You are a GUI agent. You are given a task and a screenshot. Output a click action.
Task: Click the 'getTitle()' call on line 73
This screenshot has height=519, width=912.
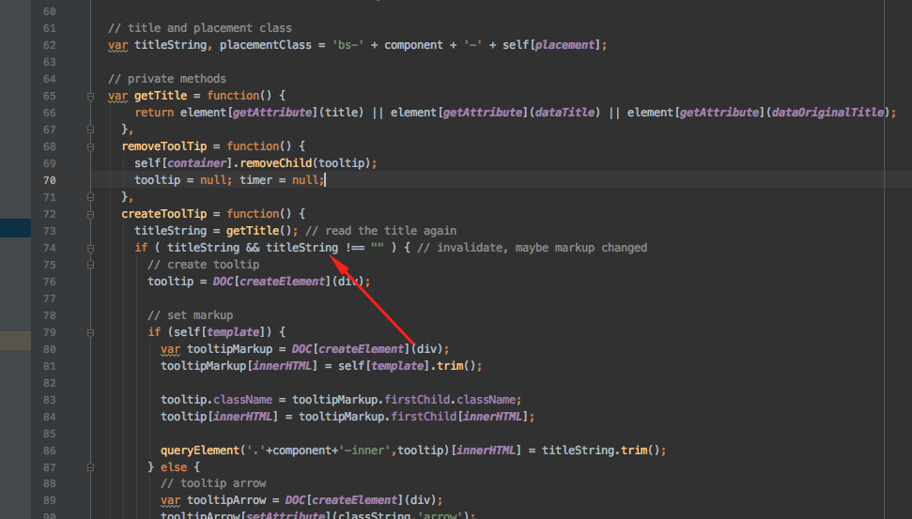[x=259, y=231]
